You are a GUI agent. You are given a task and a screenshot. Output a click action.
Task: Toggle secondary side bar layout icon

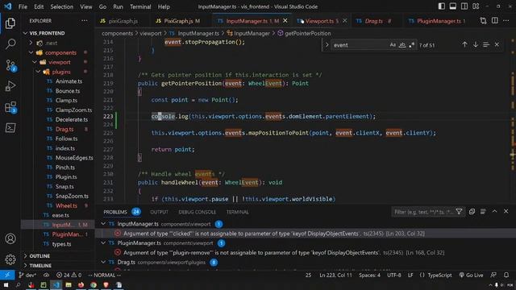coord(464,6)
